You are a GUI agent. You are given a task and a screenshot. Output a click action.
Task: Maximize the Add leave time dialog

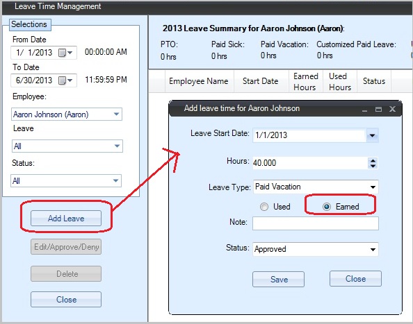[378, 109]
